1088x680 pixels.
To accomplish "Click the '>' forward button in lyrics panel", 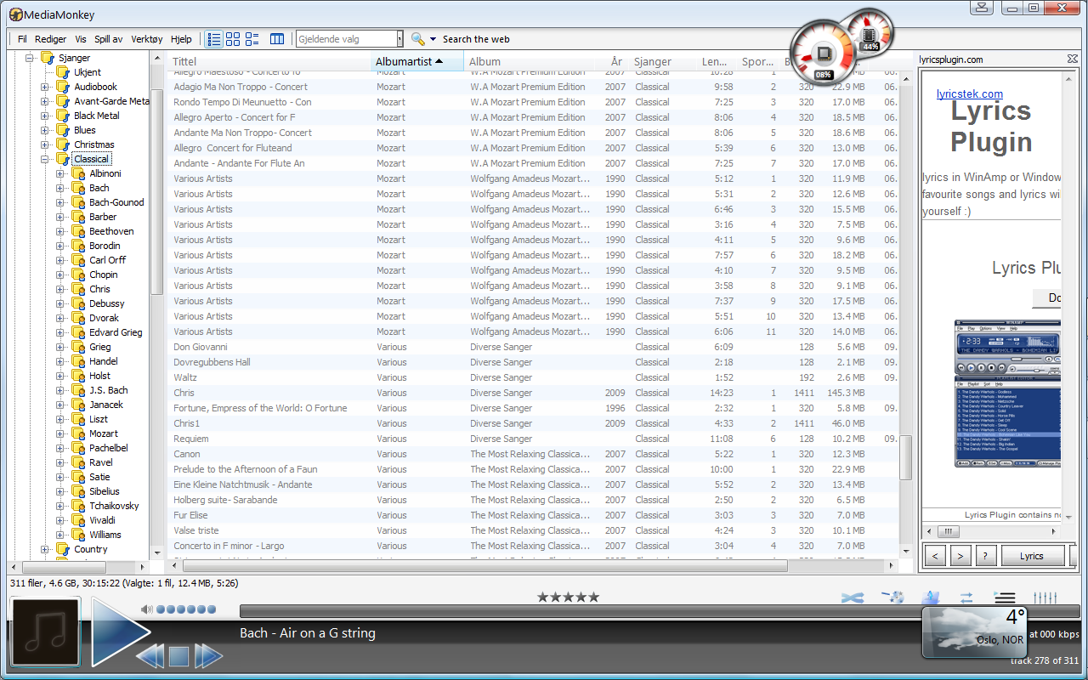I will (x=960, y=556).
